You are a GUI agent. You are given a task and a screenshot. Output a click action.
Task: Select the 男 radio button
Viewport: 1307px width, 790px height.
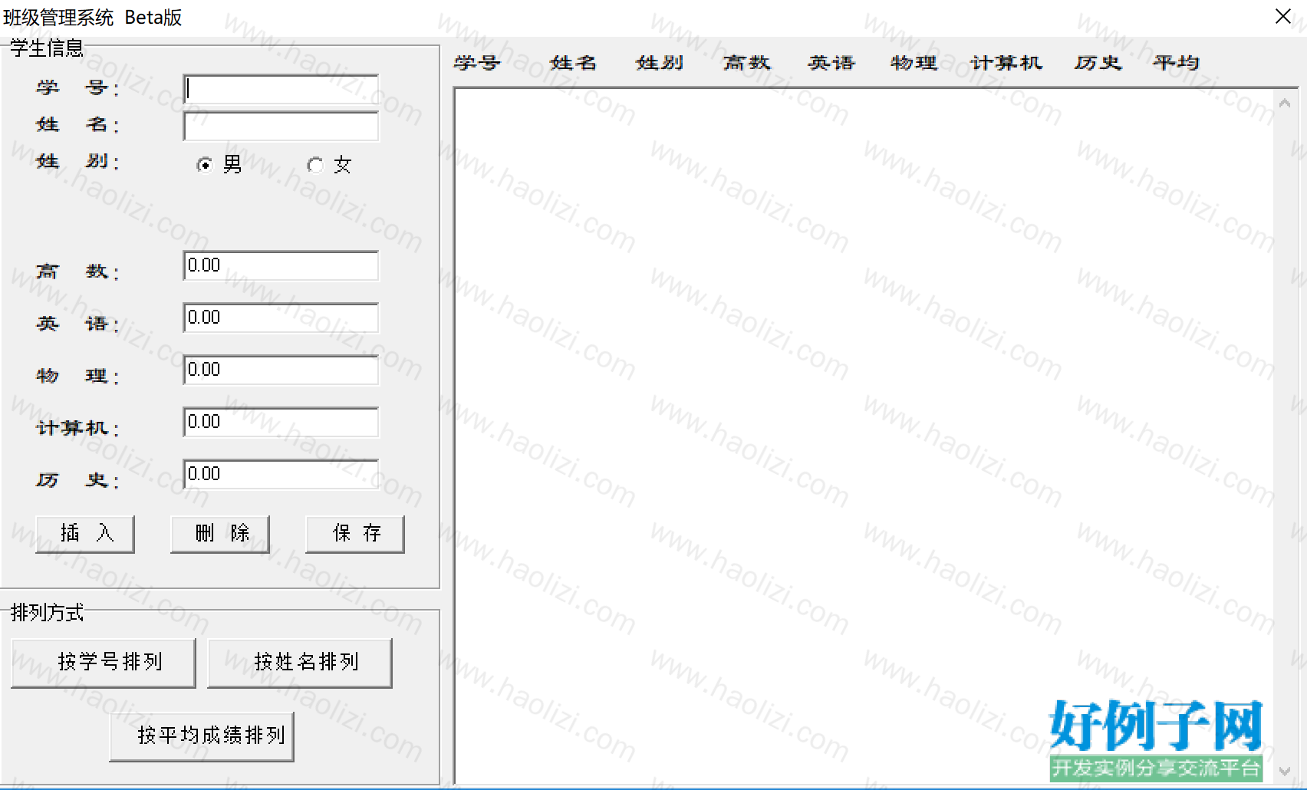205,165
